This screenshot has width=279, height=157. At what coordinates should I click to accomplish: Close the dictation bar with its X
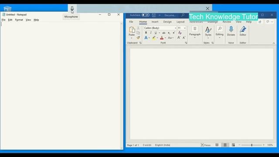(208, 8)
